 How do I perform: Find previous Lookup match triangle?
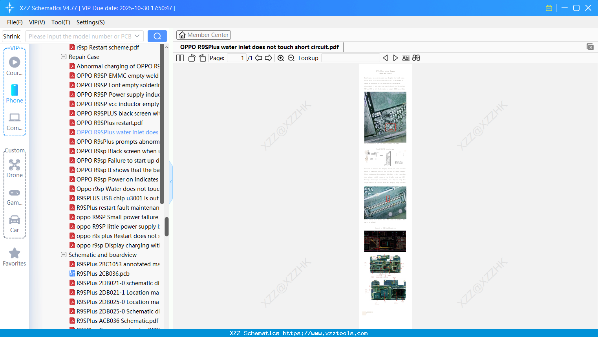click(385, 58)
